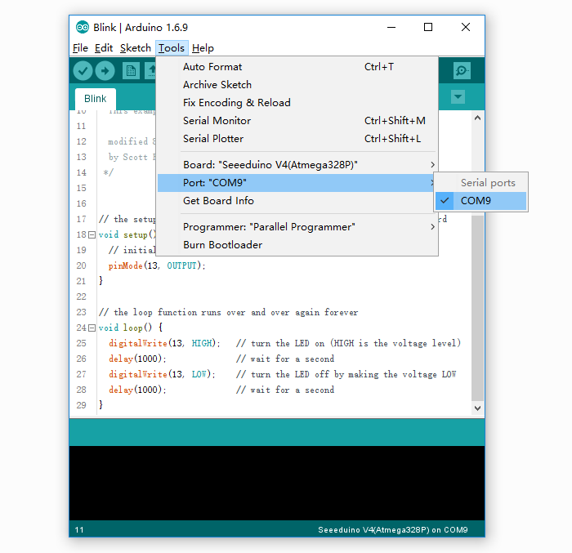
Task: Open the Help menu
Action: [x=203, y=48]
